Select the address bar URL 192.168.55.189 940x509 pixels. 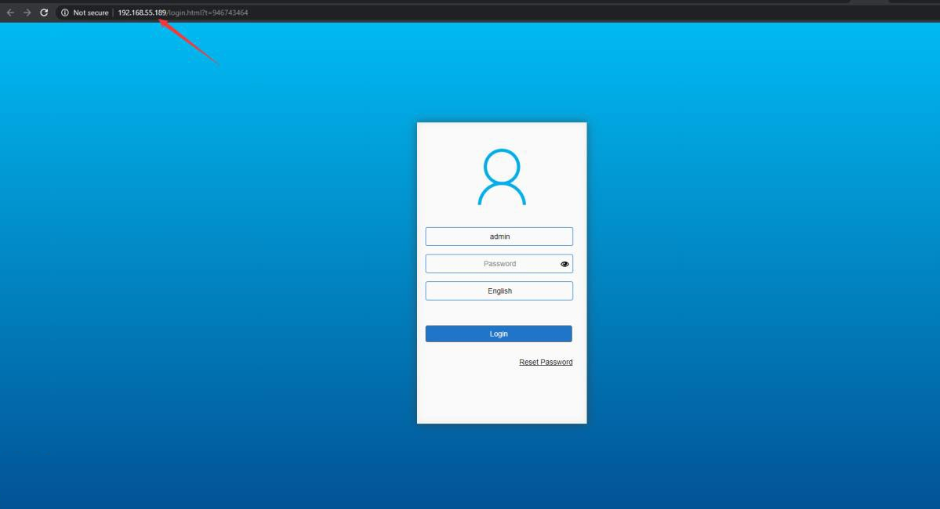click(x=183, y=13)
